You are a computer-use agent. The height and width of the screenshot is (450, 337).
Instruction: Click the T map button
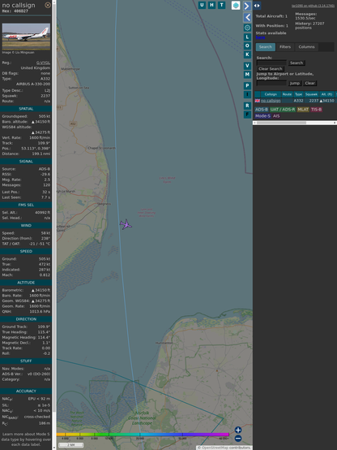(x=221, y=5)
